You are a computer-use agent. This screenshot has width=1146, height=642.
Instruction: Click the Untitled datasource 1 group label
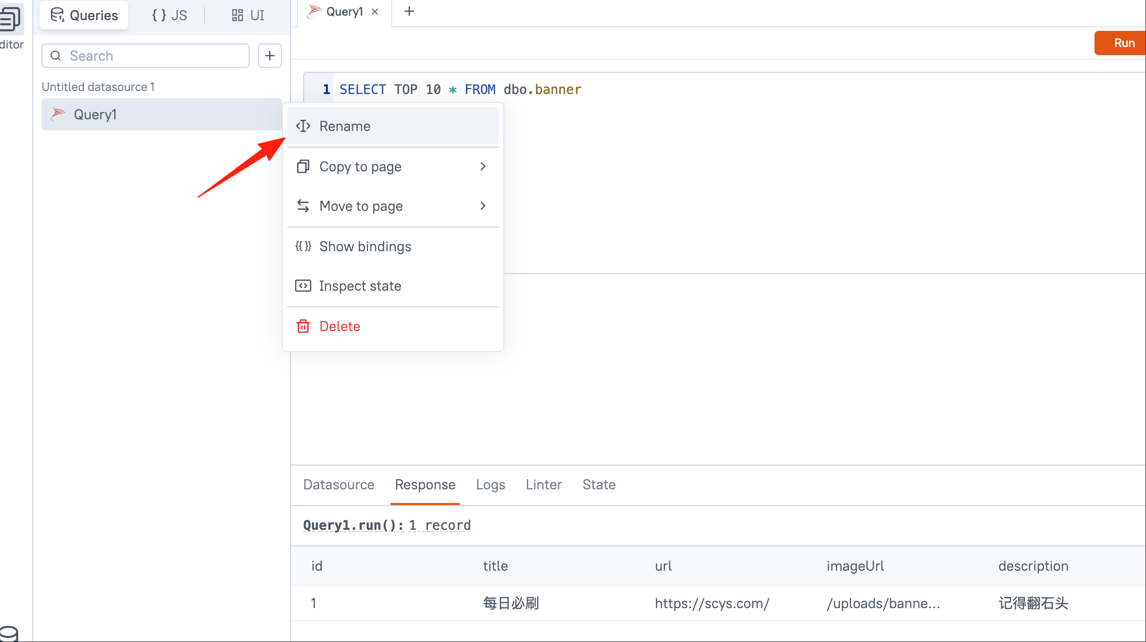tap(98, 86)
